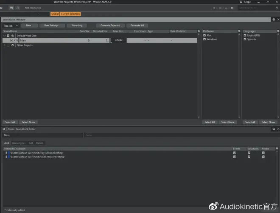280x213 pixels.
Task: Open the help icon next to Scope
Action: (241, 2)
